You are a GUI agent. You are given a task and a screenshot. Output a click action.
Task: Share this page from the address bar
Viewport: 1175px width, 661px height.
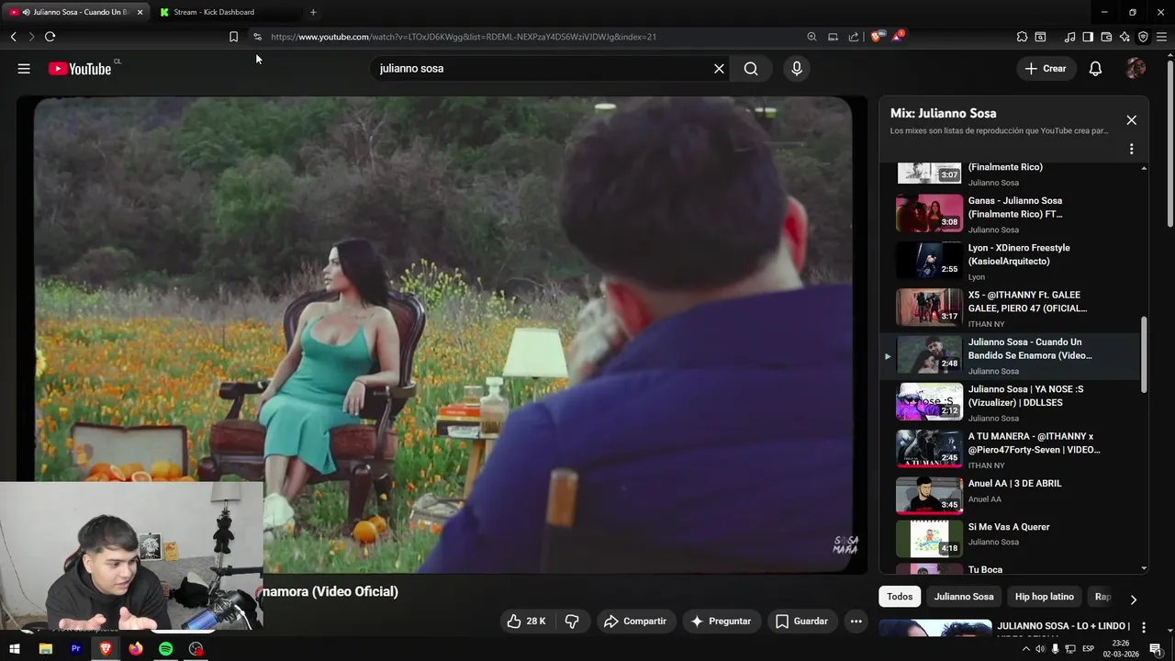click(854, 37)
